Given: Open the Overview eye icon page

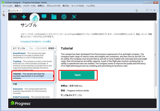Looking at the screenshot, I should [14, 17].
